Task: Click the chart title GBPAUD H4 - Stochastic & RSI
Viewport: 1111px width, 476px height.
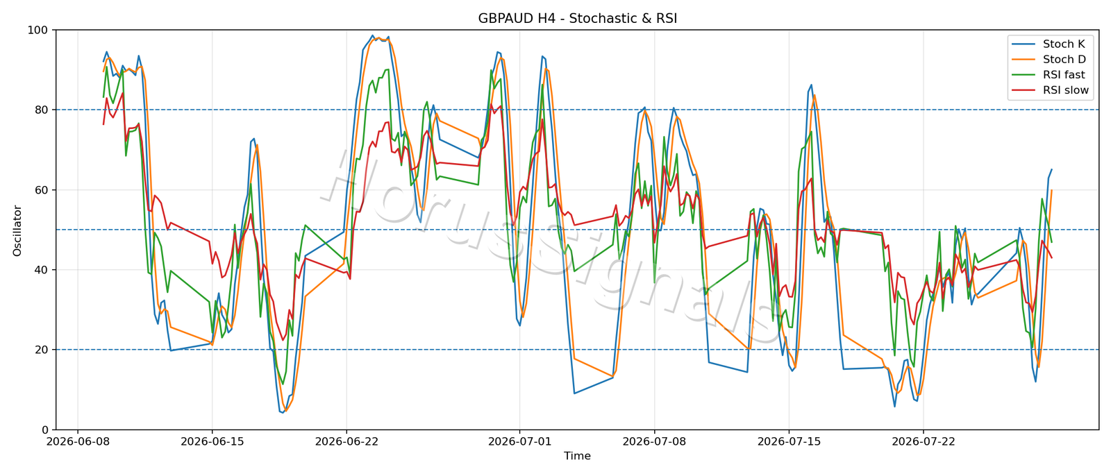Action: click(x=577, y=19)
